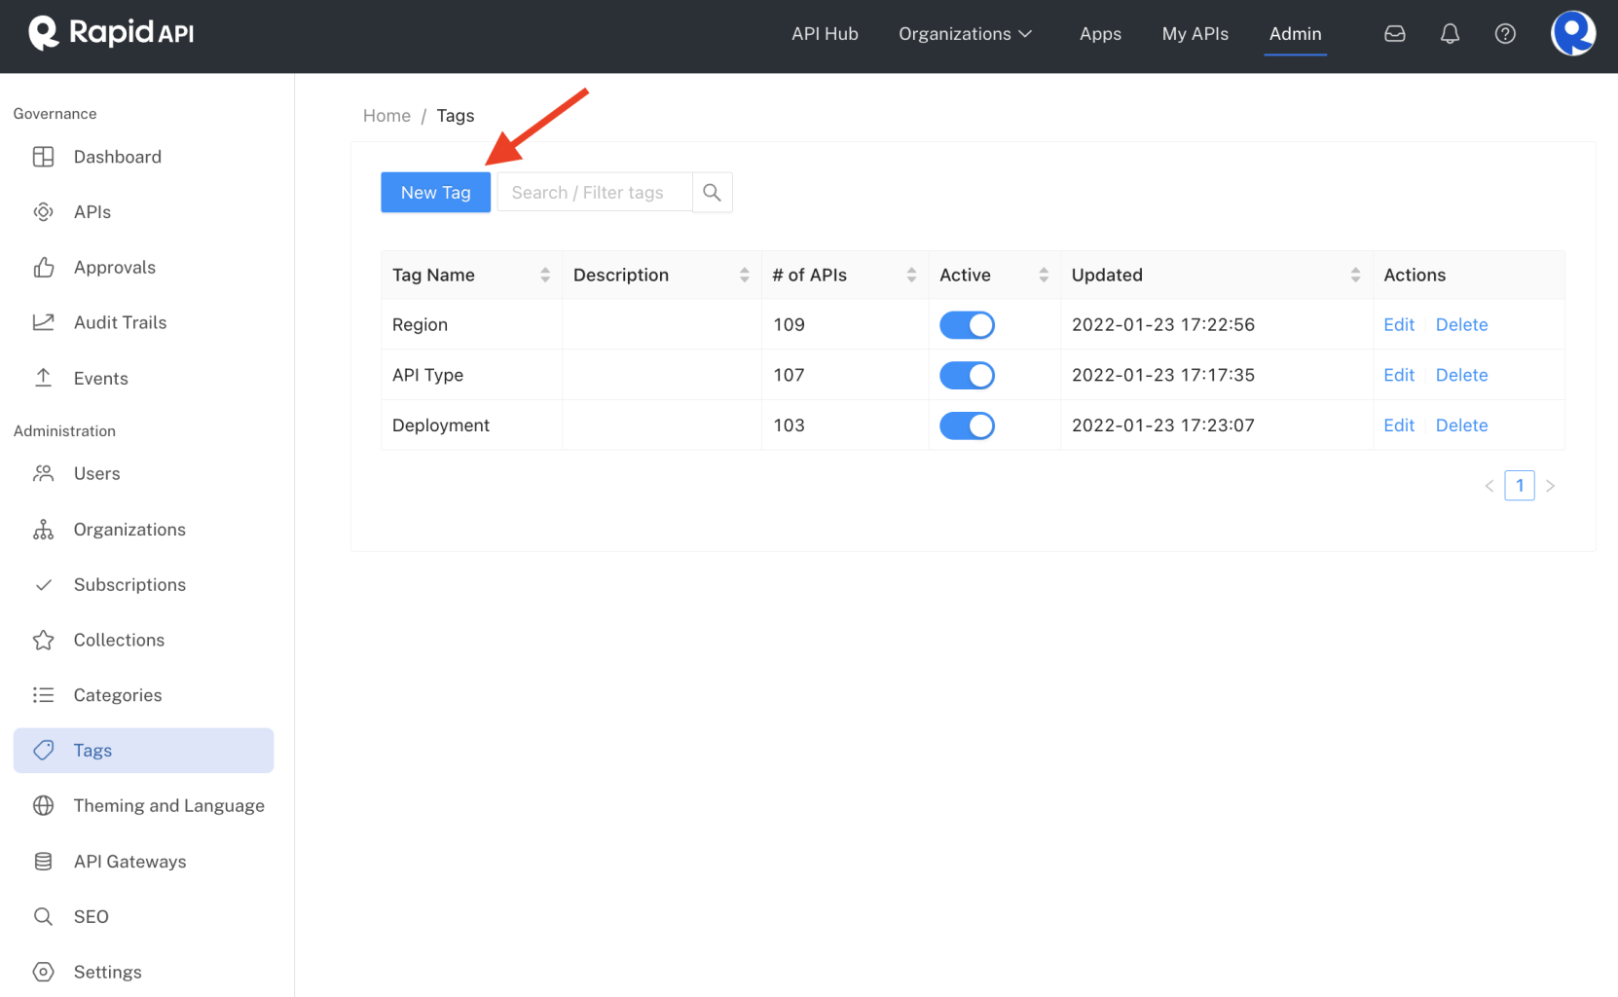1618x997 pixels.
Task: Click the Approvals thumbs-up icon
Action: coord(43,267)
